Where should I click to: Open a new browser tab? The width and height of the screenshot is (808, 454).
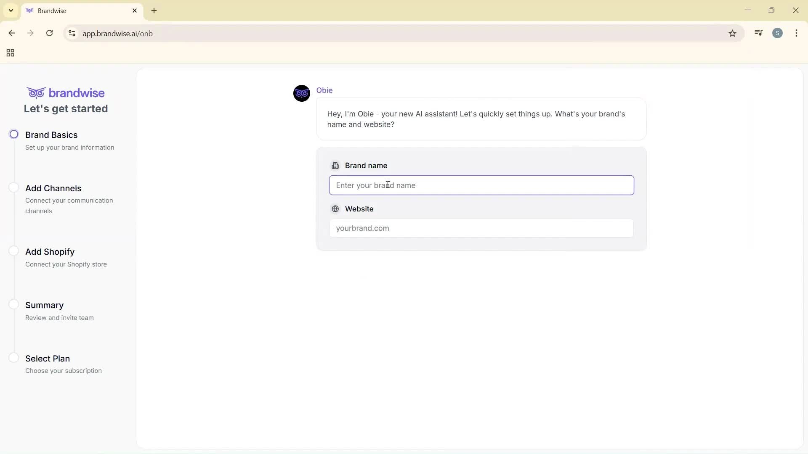[x=154, y=11]
